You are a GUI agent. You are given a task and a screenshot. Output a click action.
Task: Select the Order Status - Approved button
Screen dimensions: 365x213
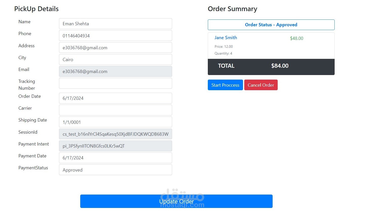coord(271,25)
